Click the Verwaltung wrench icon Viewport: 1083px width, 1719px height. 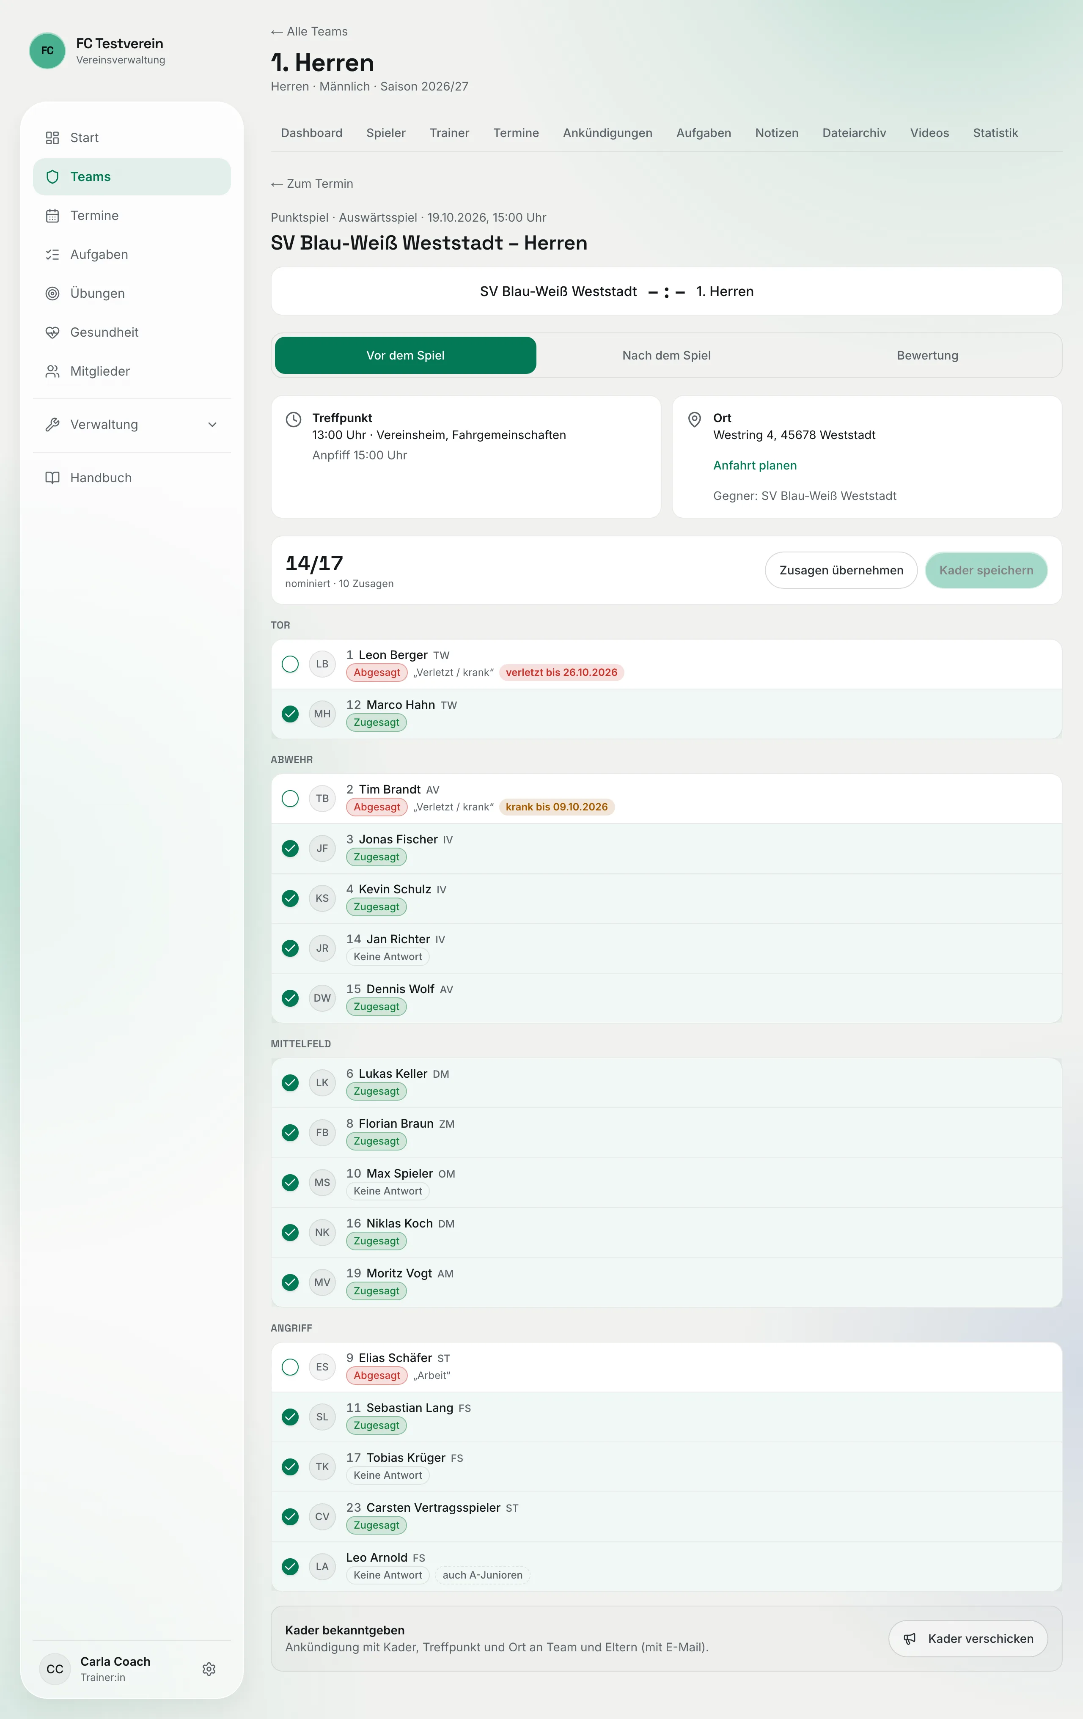coord(52,425)
